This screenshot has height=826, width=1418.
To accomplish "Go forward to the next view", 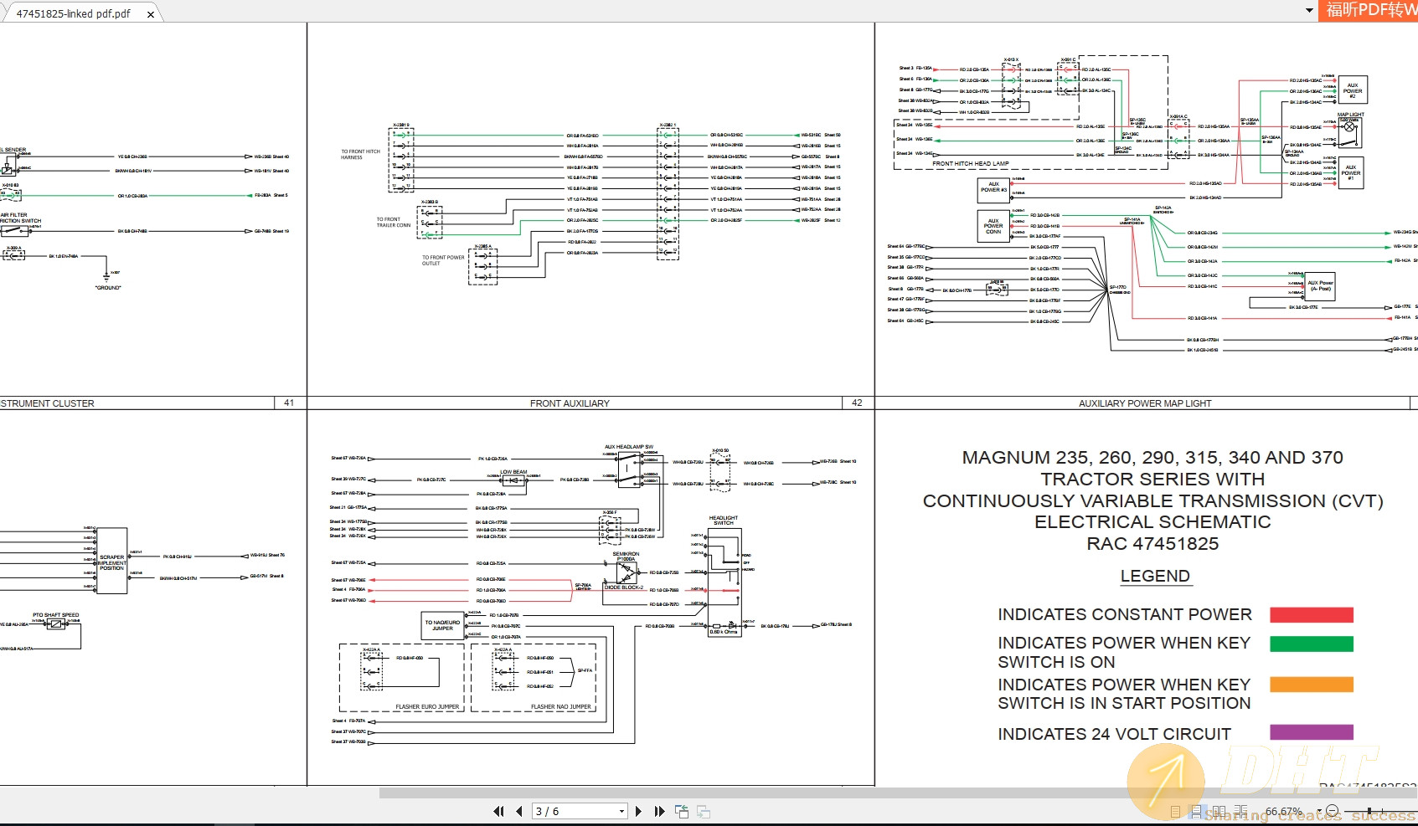I will (x=702, y=811).
